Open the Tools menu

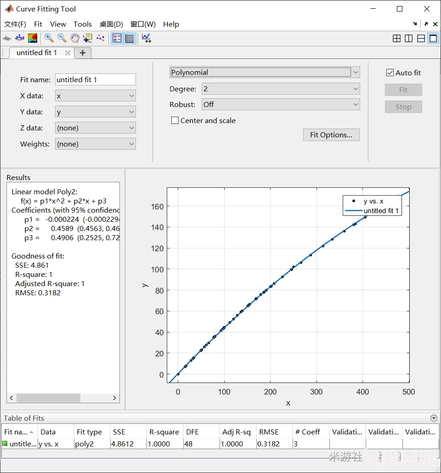point(83,24)
